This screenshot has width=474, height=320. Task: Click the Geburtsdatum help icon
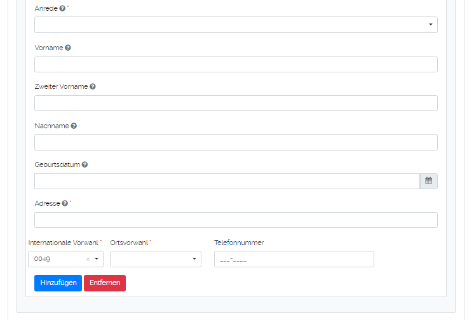click(x=85, y=164)
